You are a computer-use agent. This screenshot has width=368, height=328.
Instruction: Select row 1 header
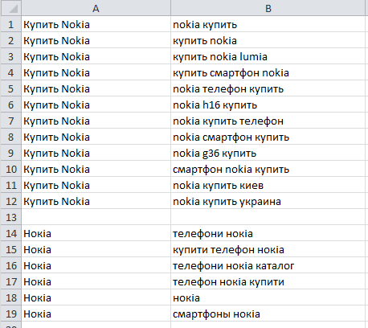10,24
